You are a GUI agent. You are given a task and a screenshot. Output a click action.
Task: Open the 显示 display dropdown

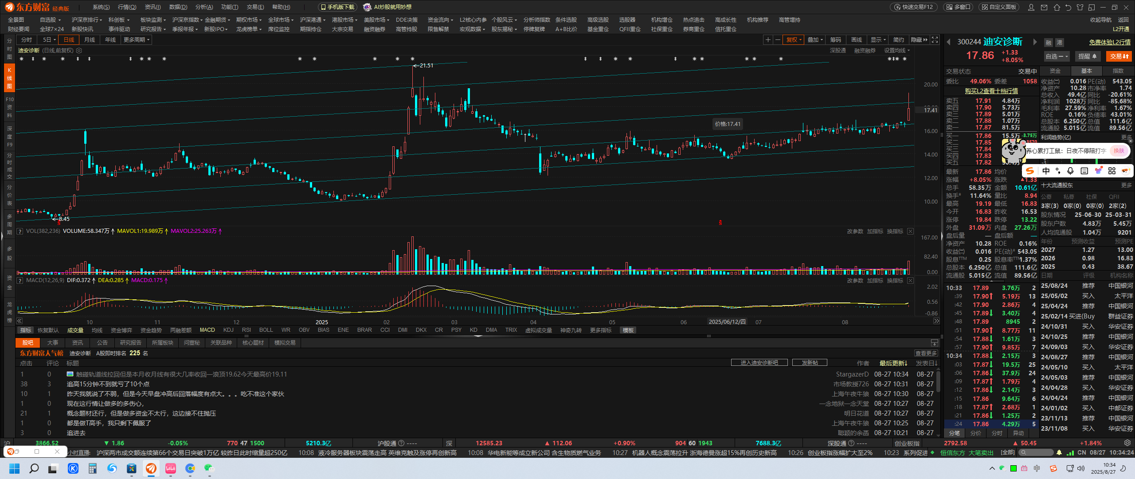[878, 40]
